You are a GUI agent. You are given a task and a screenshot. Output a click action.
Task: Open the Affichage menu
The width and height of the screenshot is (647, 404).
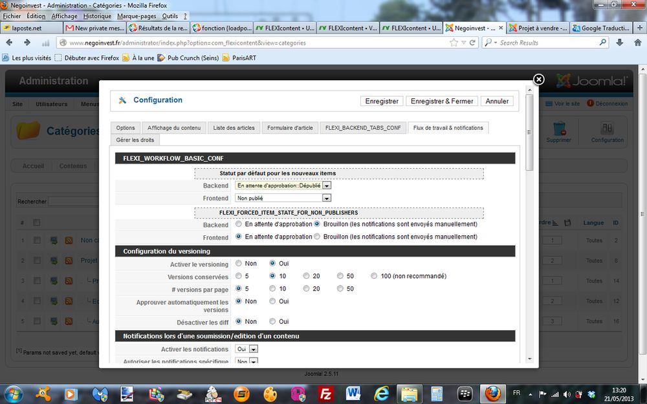coord(64,16)
